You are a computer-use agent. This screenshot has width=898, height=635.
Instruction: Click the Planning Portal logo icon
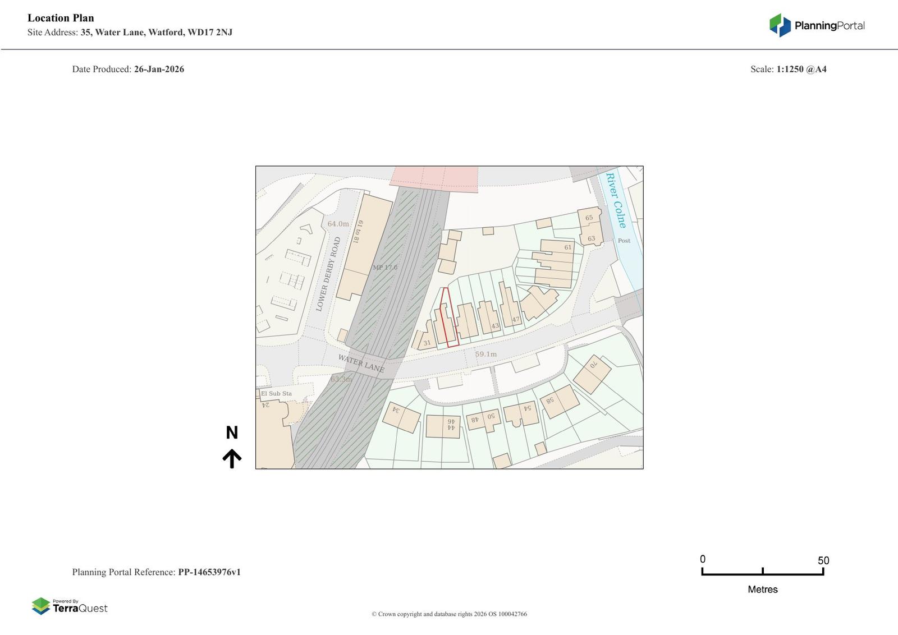(x=780, y=25)
